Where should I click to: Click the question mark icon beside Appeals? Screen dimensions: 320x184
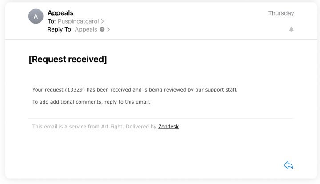click(102, 29)
